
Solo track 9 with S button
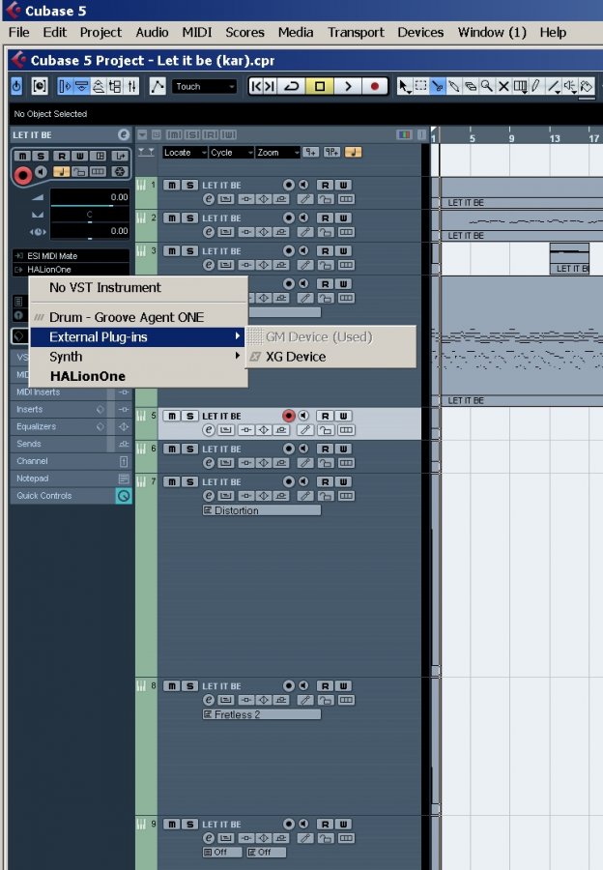tap(189, 824)
